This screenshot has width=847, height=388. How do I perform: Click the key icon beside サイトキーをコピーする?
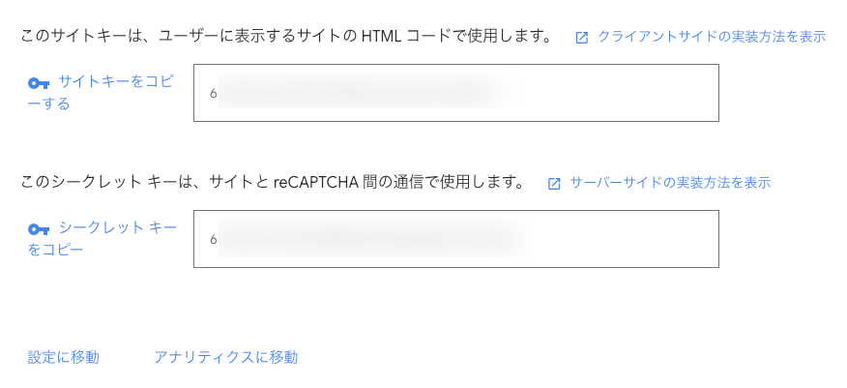tap(39, 83)
